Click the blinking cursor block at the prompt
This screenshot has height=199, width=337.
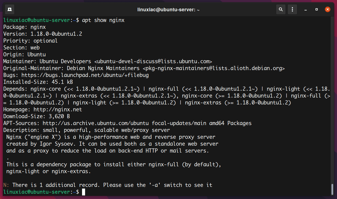tap(83, 192)
